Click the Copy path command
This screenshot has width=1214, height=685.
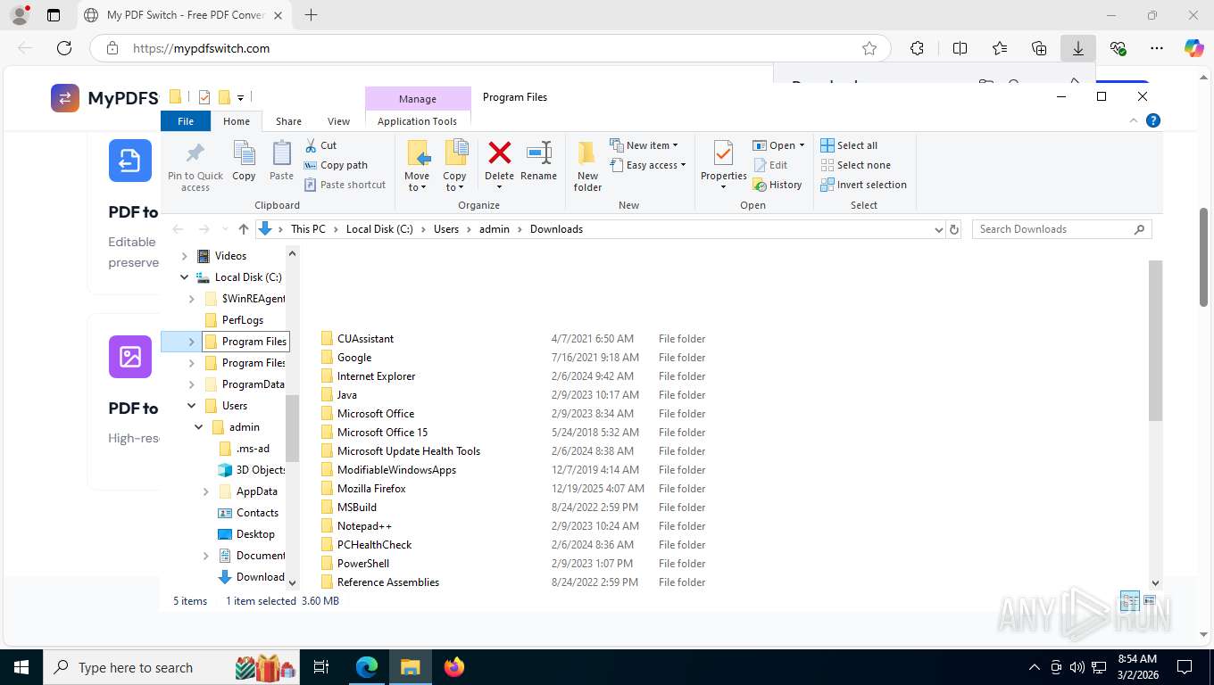(x=336, y=165)
